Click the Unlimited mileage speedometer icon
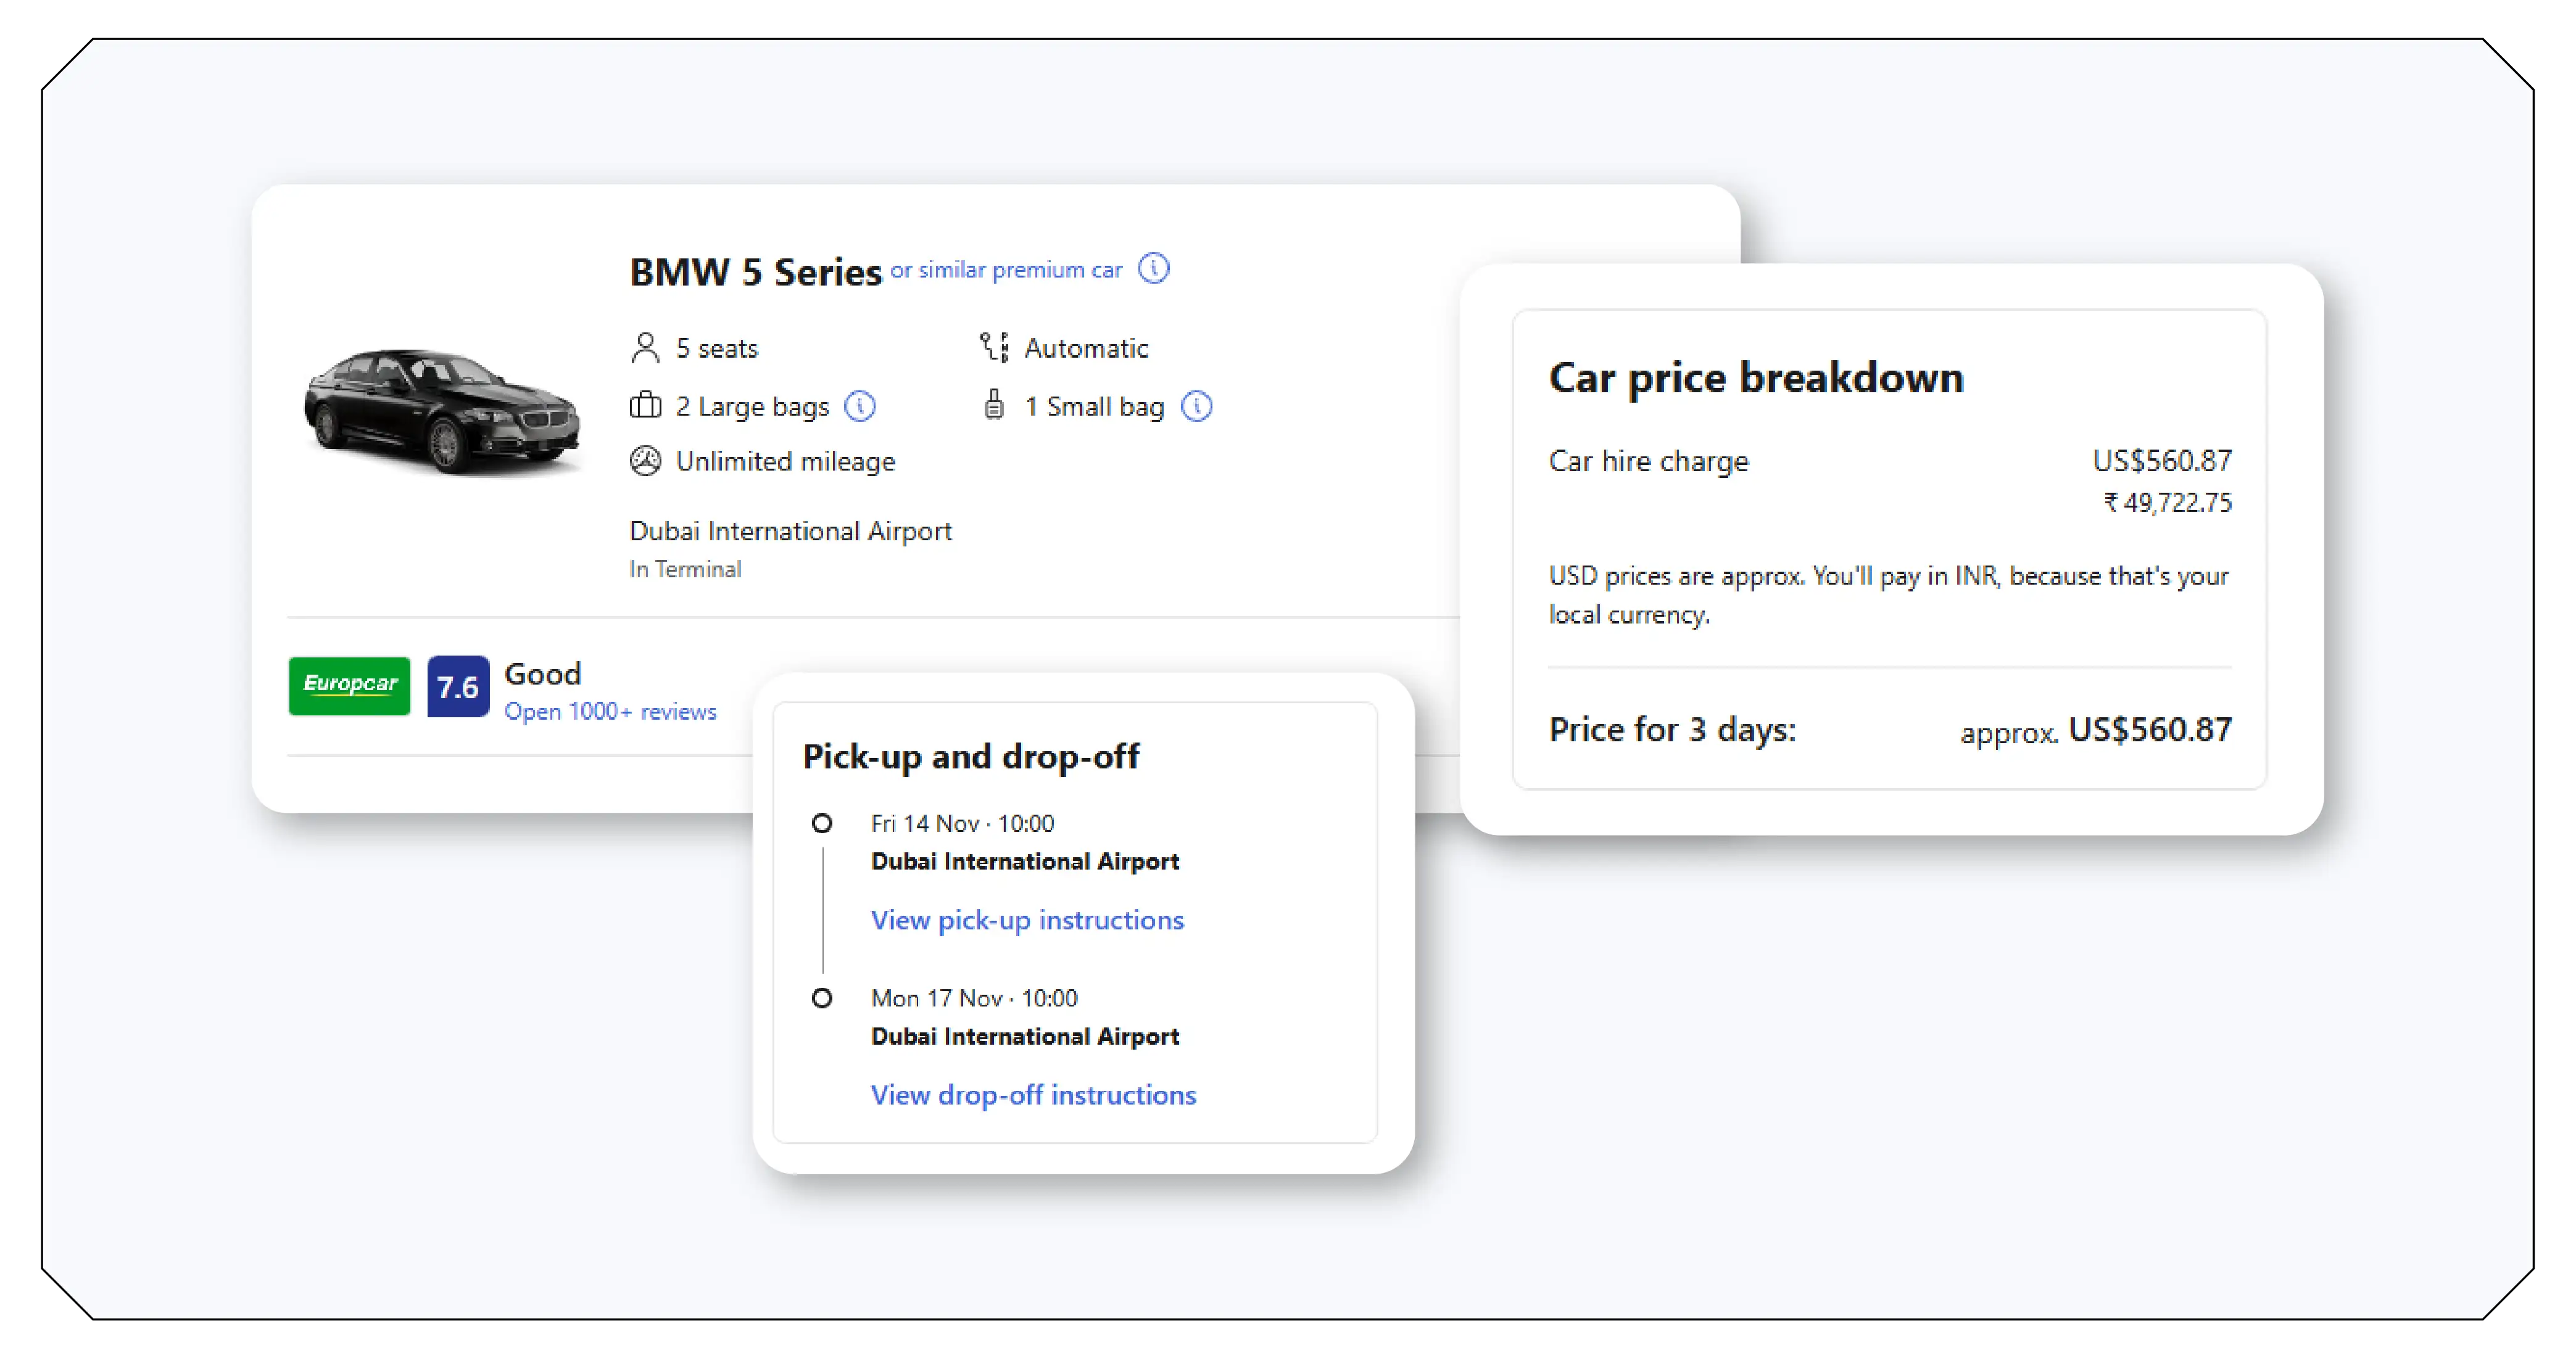Viewport: 2576px width, 1358px height. click(645, 461)
